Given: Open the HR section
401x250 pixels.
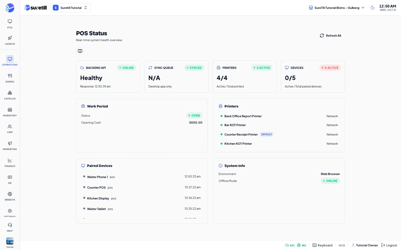Looking at the screenshot, I should coord(10,179).
